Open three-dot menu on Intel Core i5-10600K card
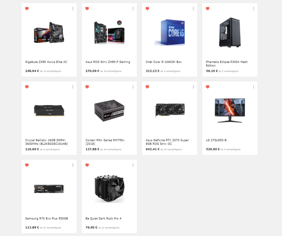 click(x=193, y=9)
